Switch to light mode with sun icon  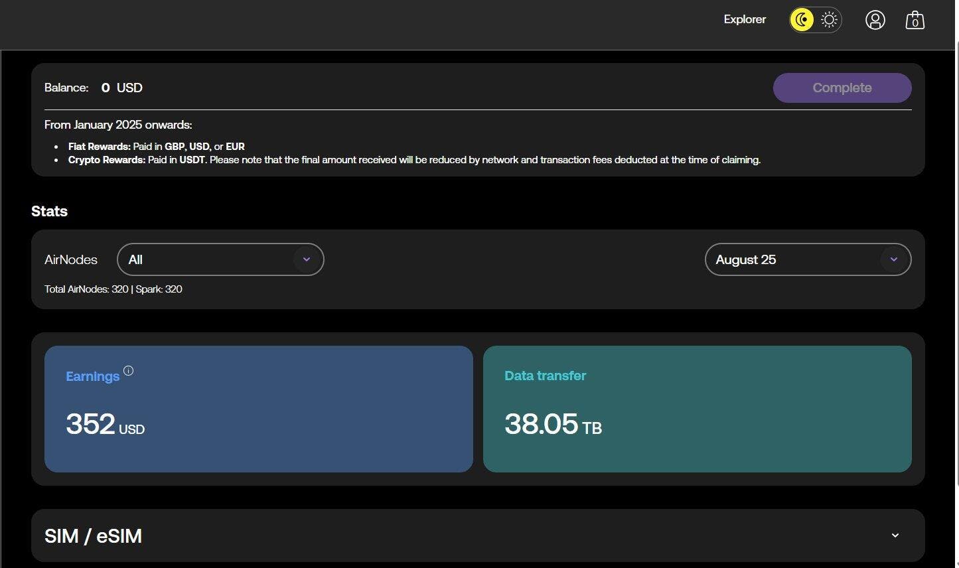[829, 20]
